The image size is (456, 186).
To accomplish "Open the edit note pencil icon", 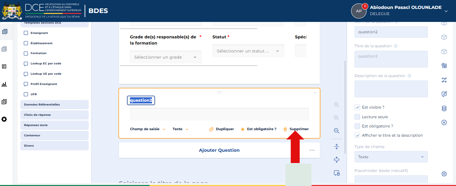I will pyautogui.click(x=444, y=94).
